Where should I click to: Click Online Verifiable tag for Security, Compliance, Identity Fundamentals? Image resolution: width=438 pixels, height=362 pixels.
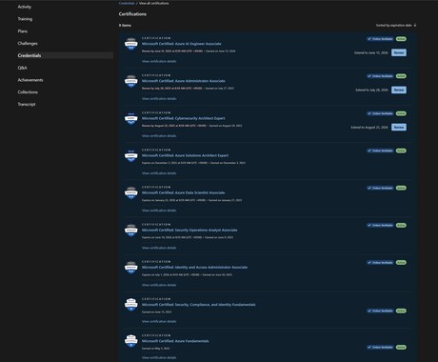pos(380,311)
